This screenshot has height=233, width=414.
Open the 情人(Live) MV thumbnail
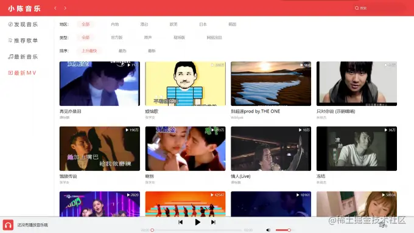point(271,148)
